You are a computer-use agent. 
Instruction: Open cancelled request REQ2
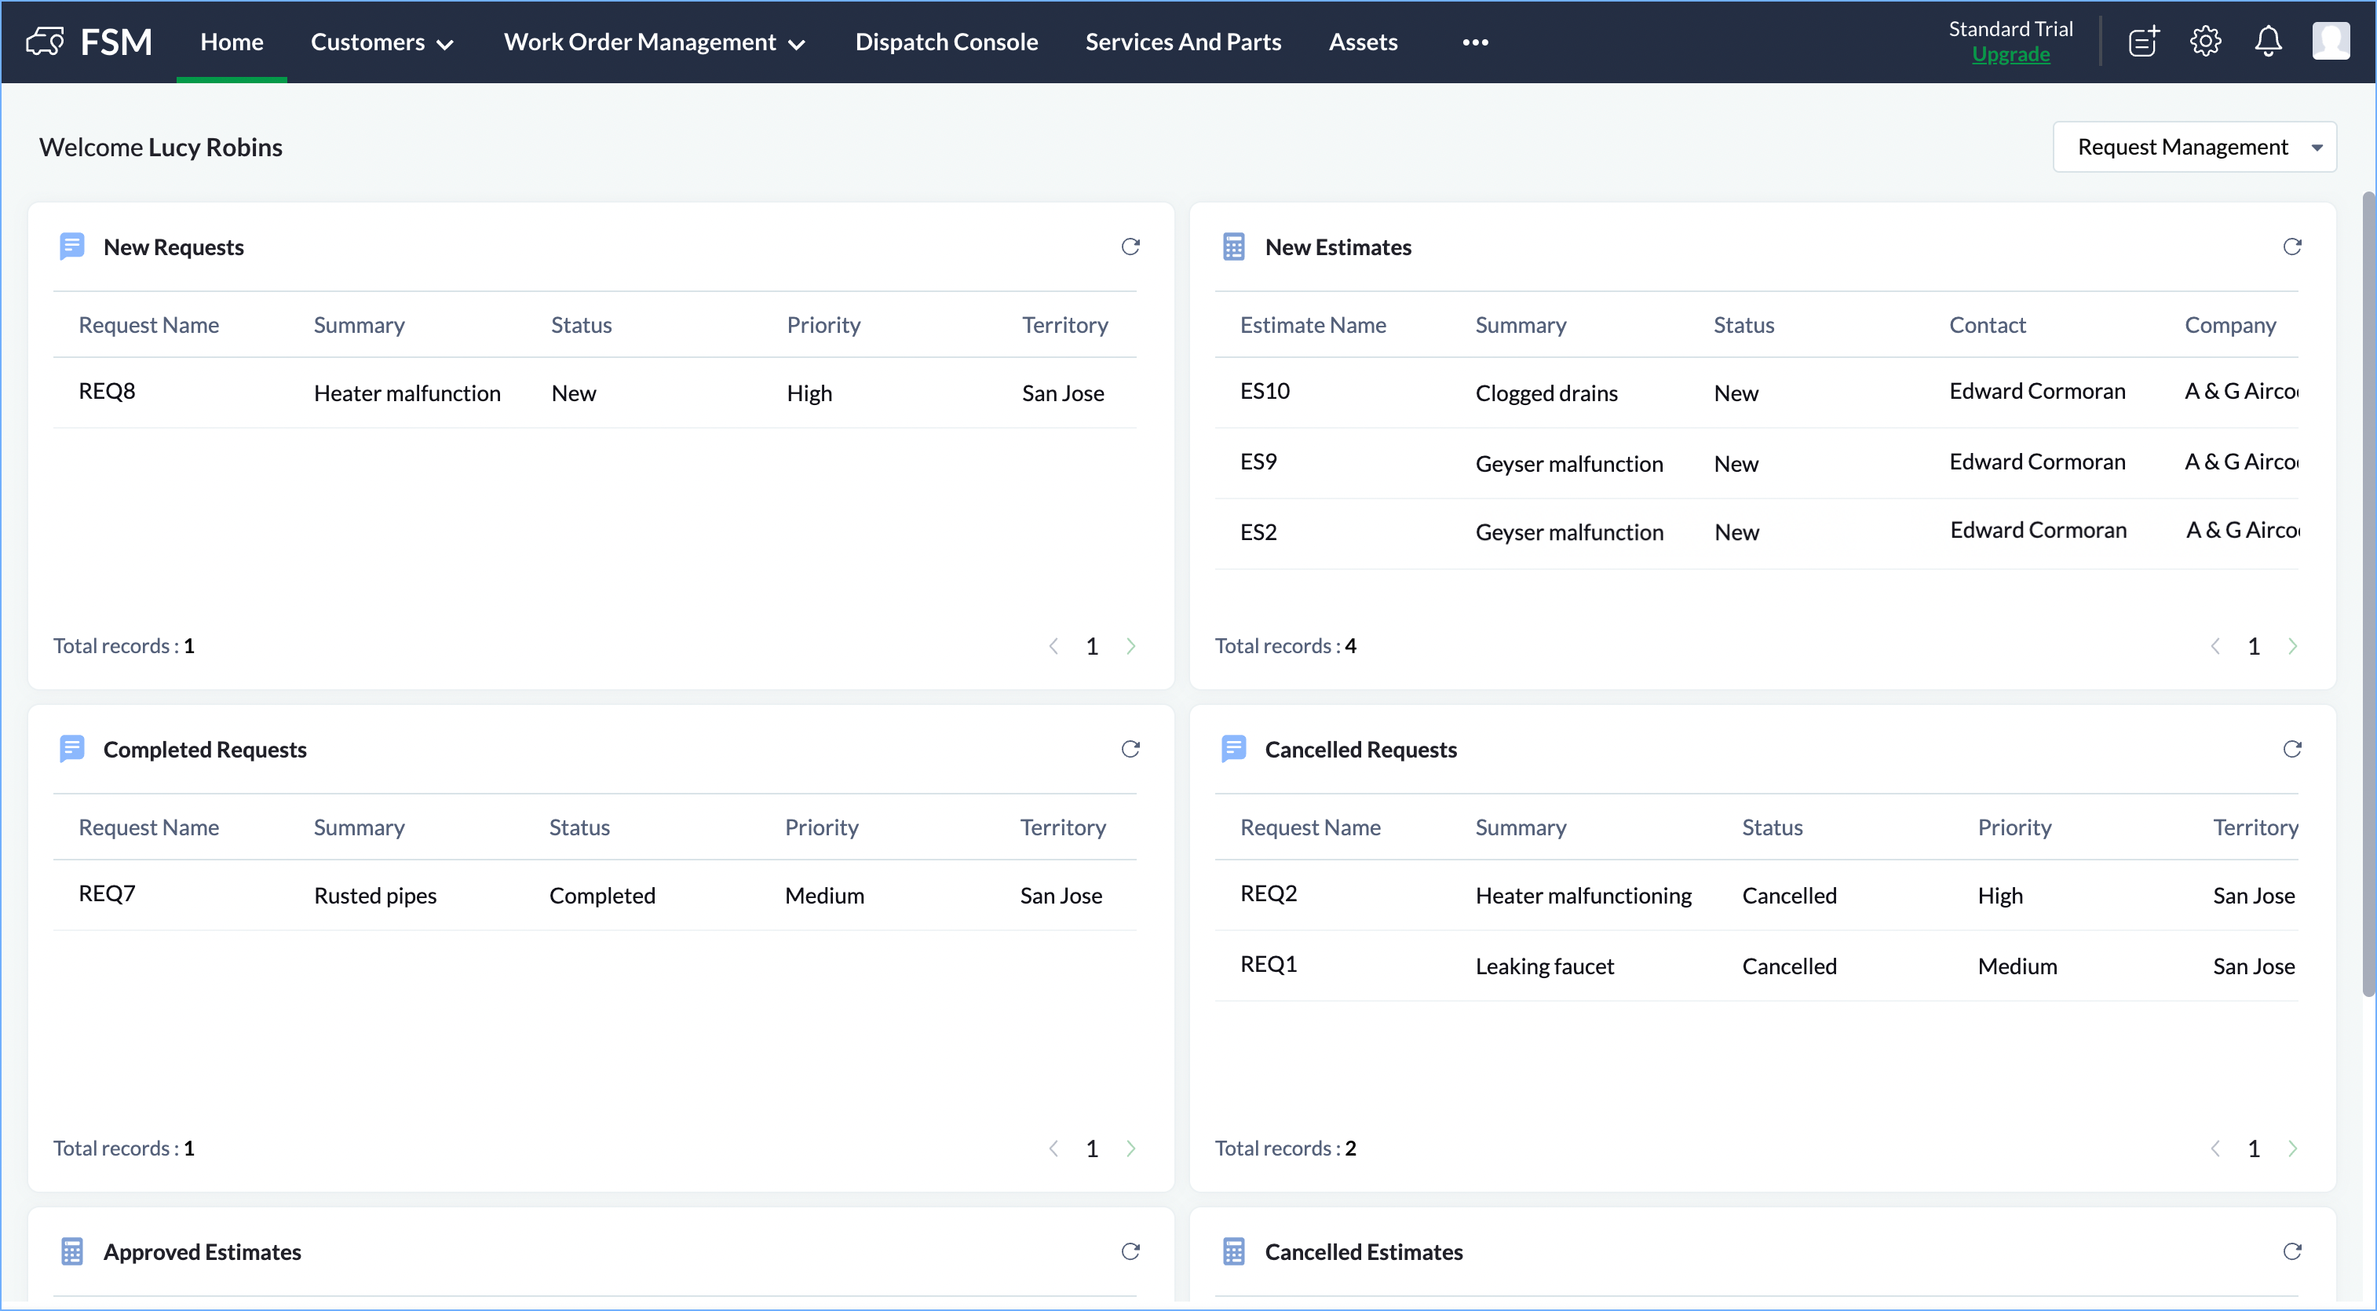pyautogui.click(x=1269, y=893)
